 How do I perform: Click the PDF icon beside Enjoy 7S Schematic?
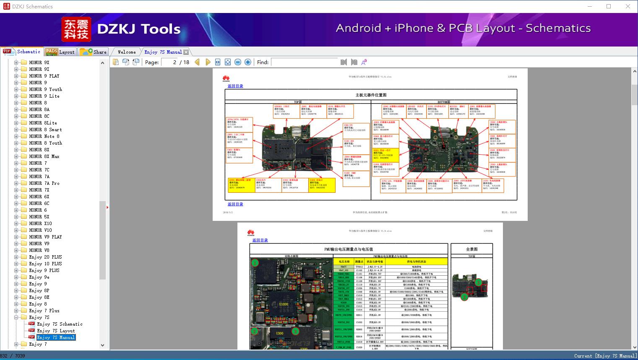[31, 324]
